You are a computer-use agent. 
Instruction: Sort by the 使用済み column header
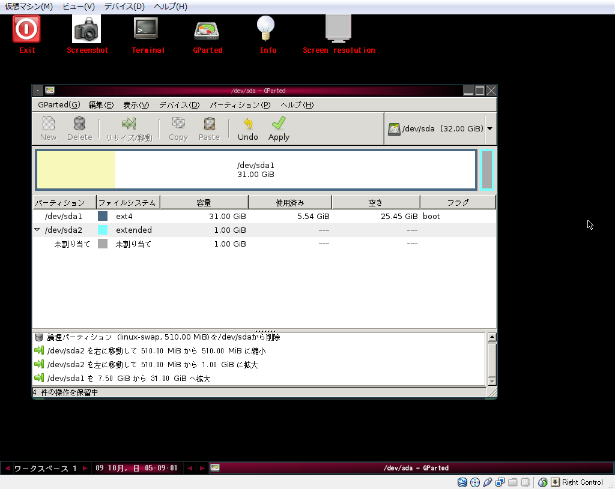click(290, 203)
